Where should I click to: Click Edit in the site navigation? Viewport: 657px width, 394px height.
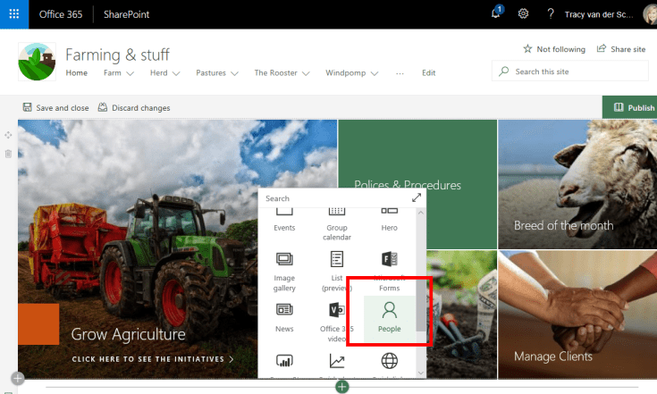429,72
